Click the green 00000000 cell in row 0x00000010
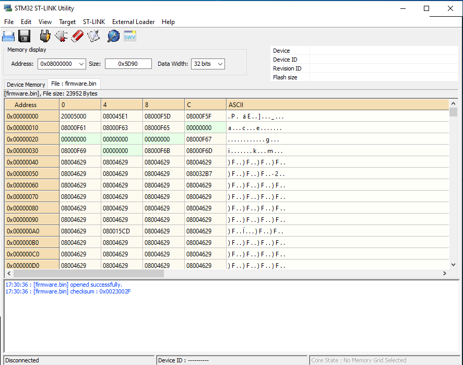Screen dimensions: 463x365 tap(205, 128)
